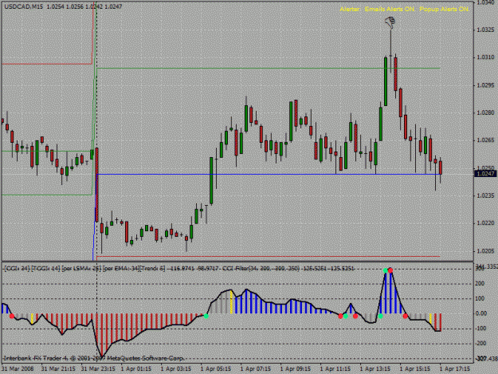Click the '1 Apr 13:15' time label

(x=375, y=369)
